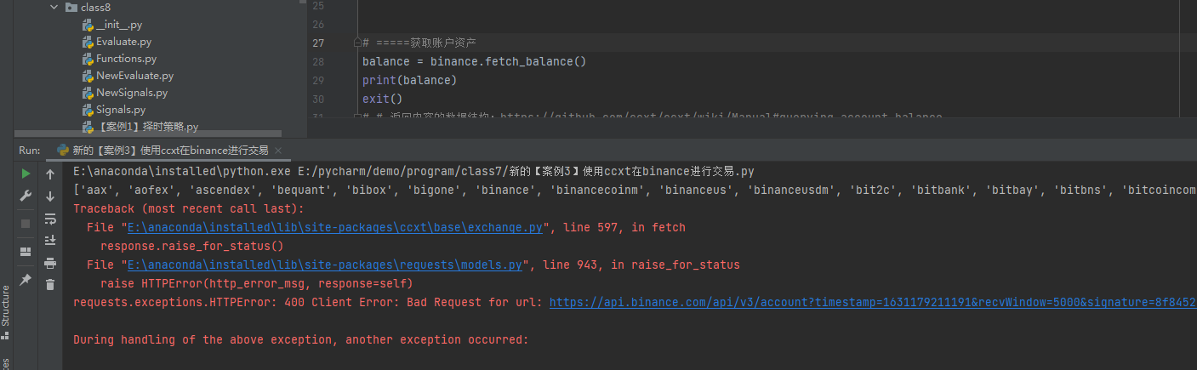
Task: Pin the Run tab with pin icon
Action: coord(26,279)
